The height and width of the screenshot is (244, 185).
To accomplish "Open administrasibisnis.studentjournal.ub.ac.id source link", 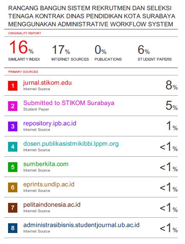I will (81, 225).
